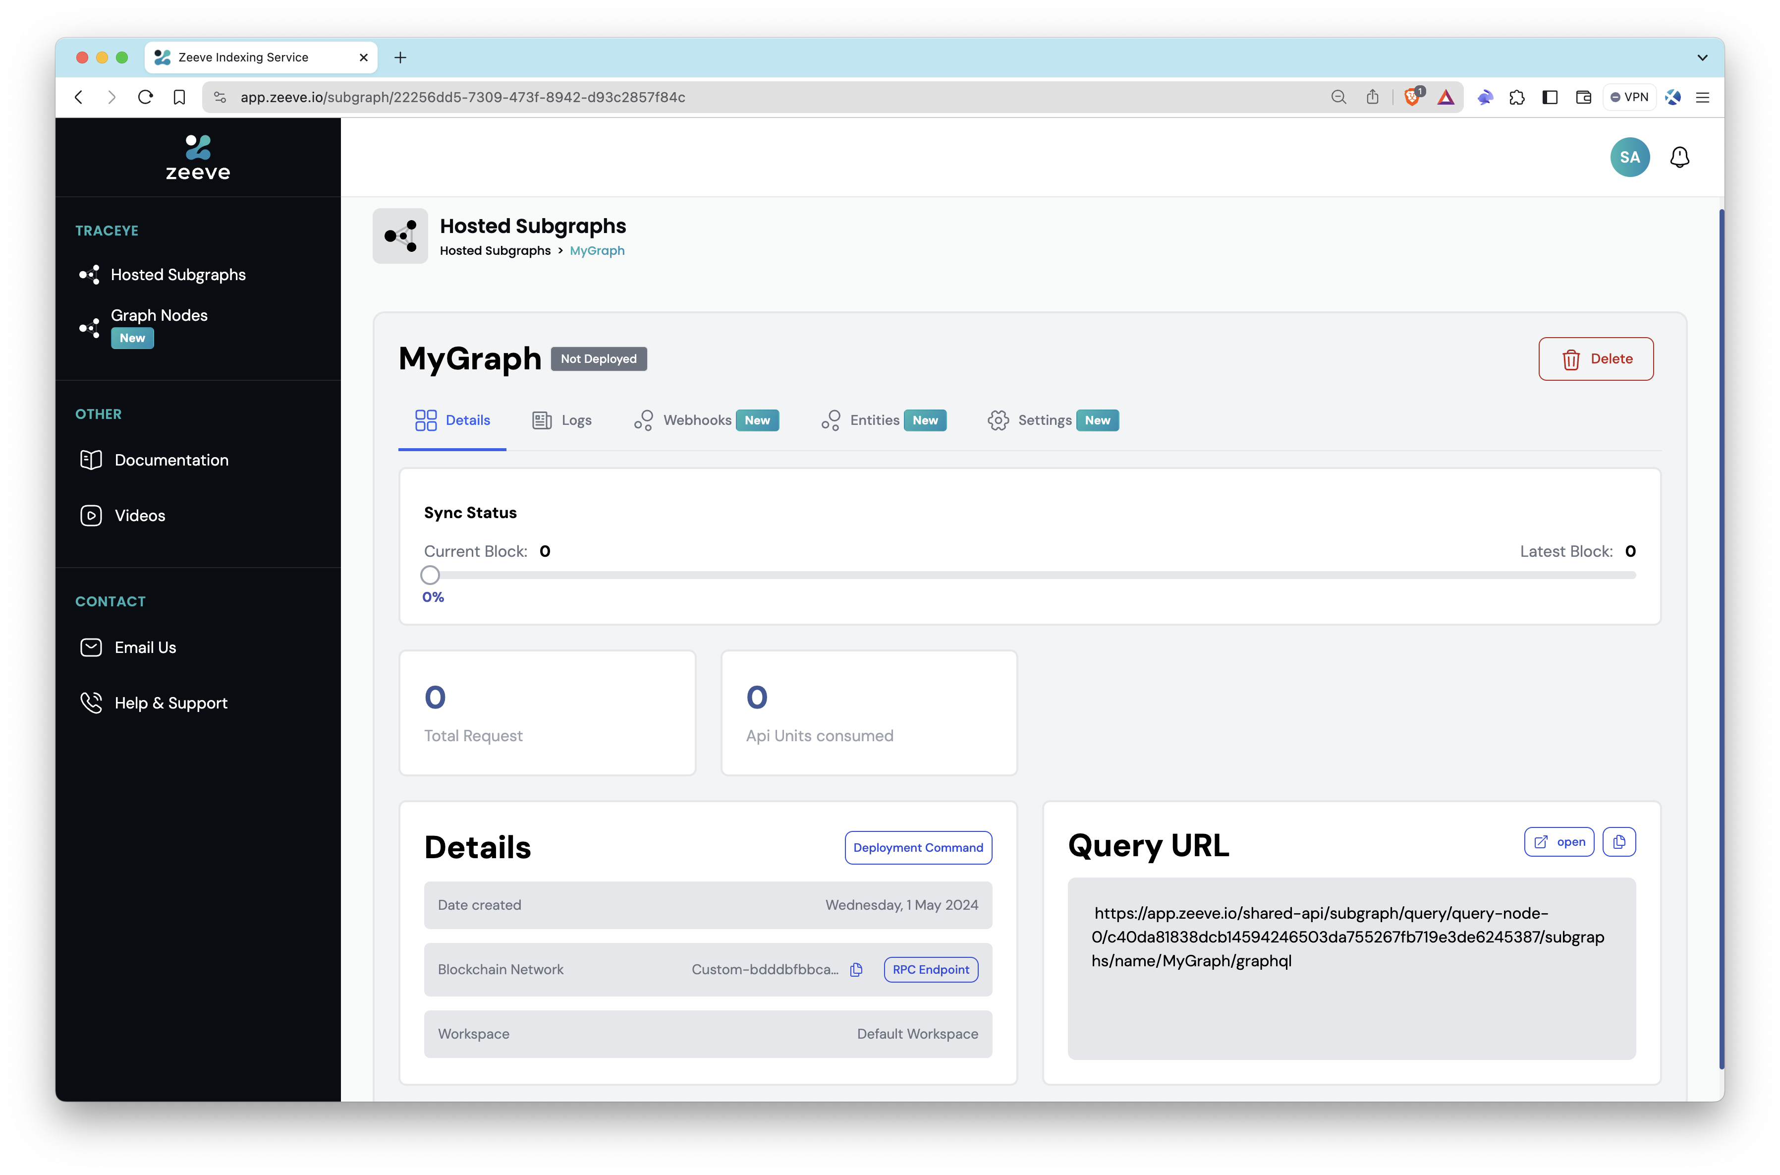1780x1175 pixels.
Task: Switch to the Logs tab
Action: pos(562,420)
